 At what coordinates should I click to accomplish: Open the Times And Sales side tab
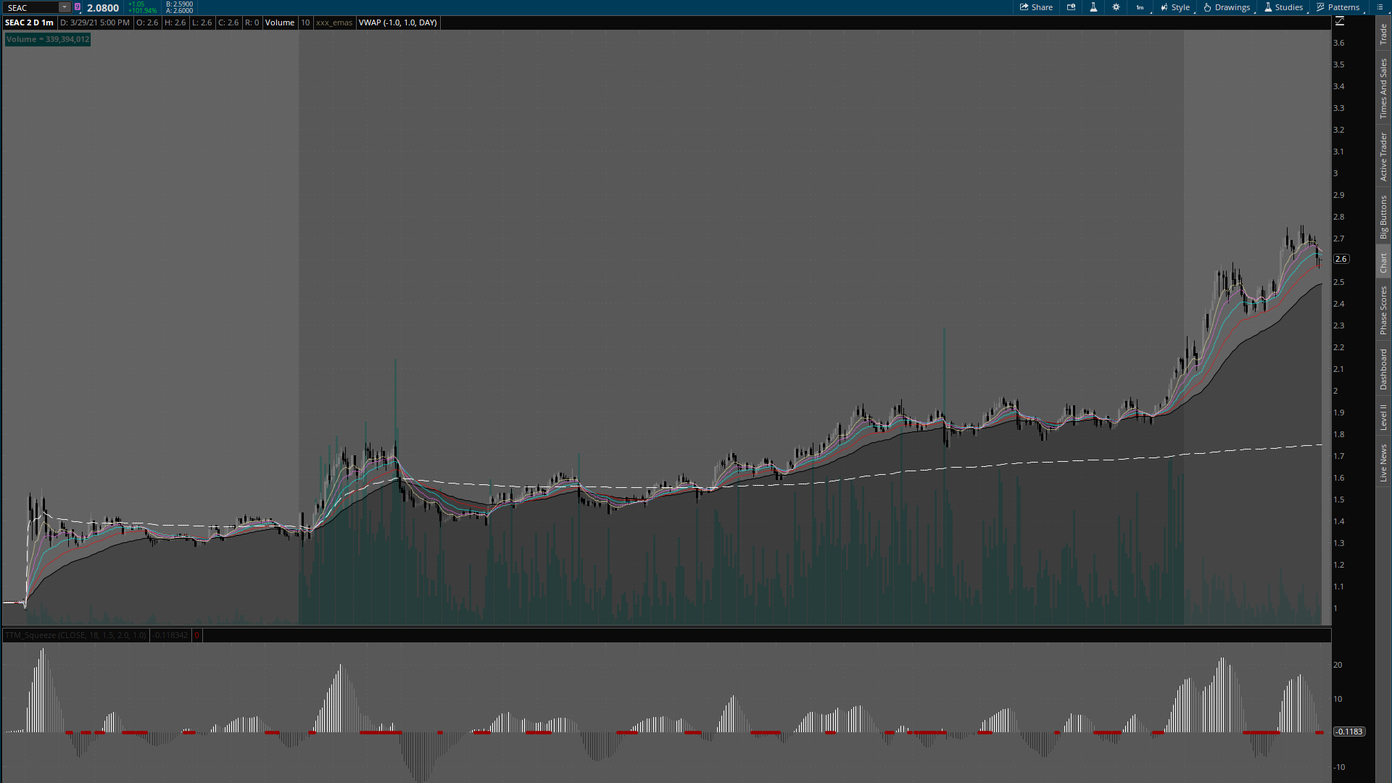pyautogui.click(x=1383, y=88)
